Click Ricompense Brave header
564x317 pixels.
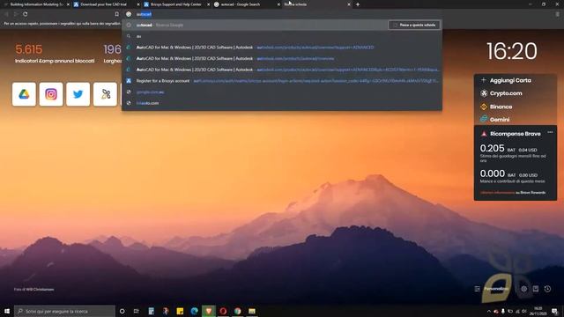pyautogui.click(x=515, y=134)
